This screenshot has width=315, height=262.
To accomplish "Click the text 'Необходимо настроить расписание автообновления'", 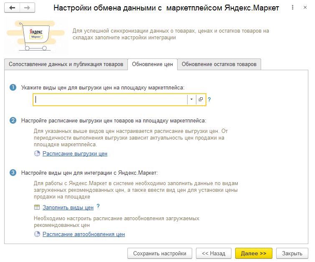I will tap(117, 222).
